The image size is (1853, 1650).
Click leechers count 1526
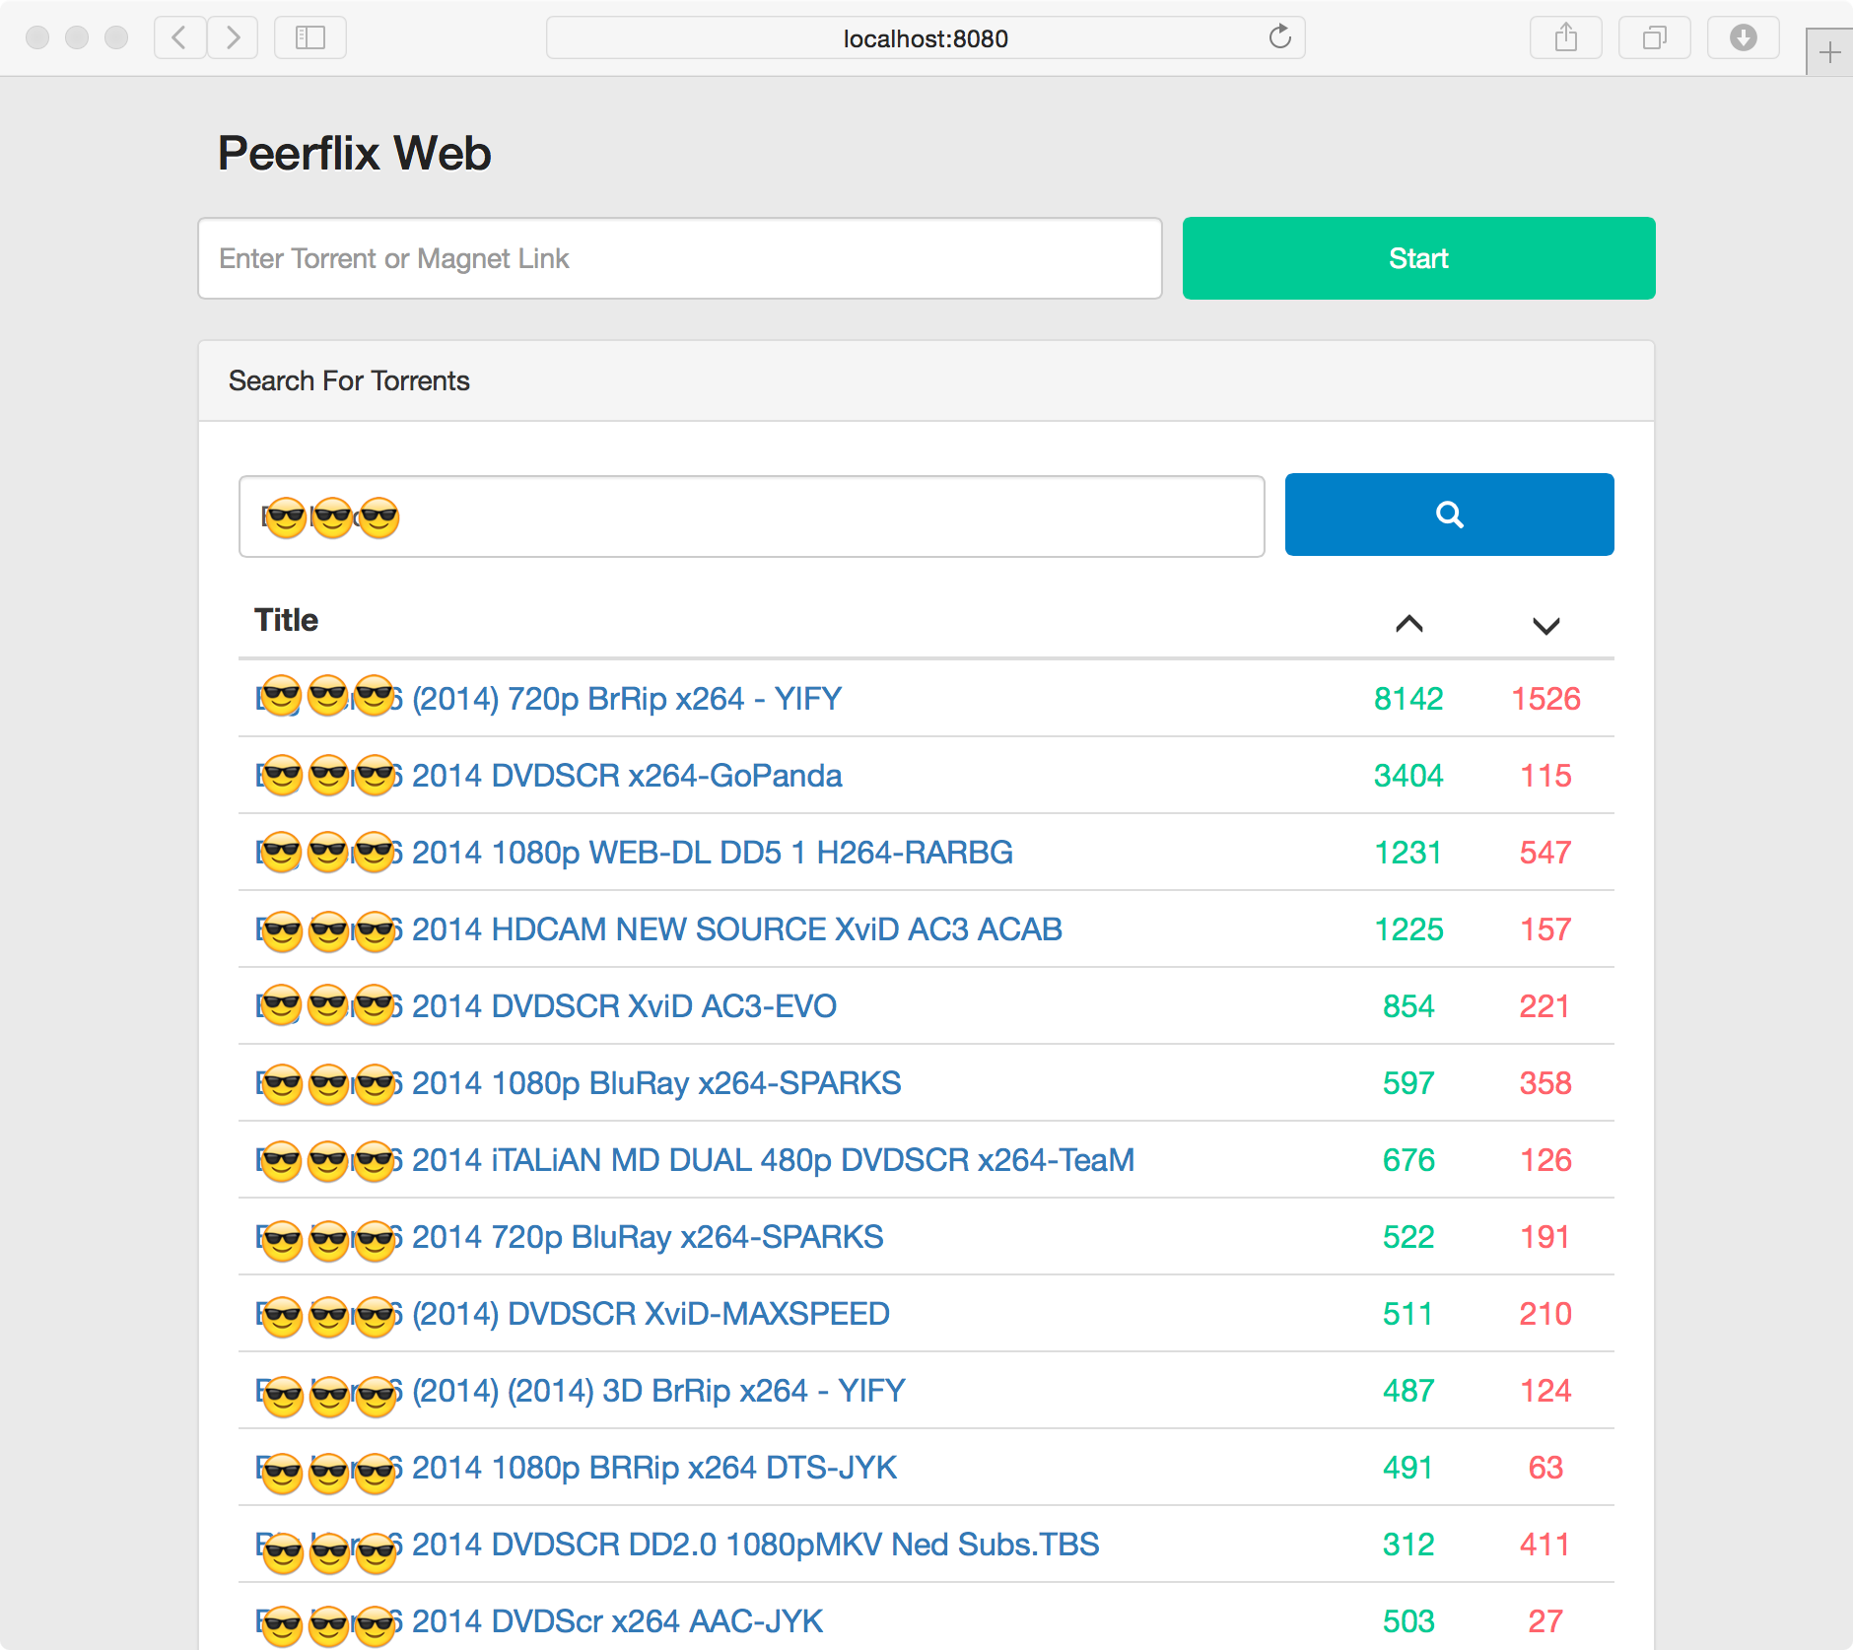[1546, 699]
